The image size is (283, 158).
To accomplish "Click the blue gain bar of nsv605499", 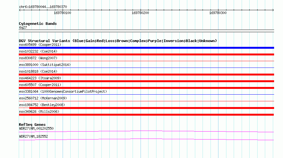I will 146,48.
